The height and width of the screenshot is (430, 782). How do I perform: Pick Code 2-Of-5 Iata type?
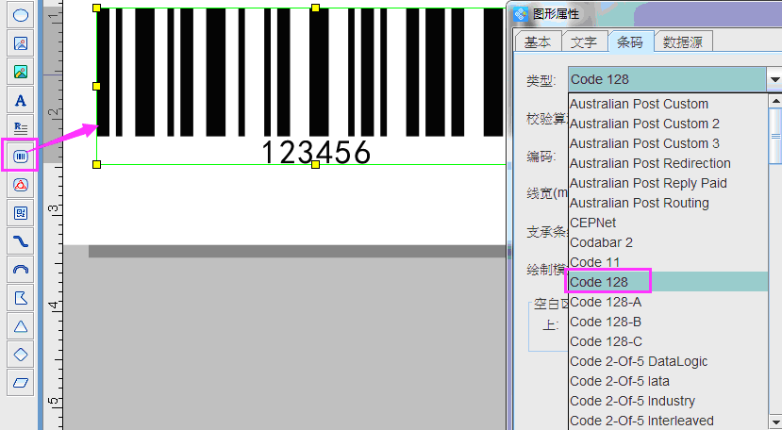668,381
